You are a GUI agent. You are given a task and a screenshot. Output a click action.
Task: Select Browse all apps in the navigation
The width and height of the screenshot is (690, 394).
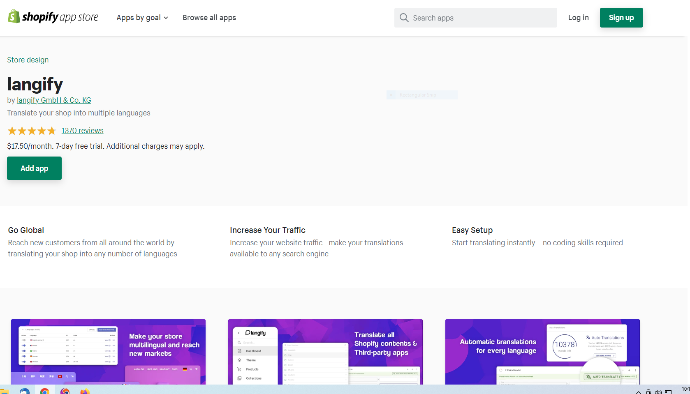[x=209, y=18]
